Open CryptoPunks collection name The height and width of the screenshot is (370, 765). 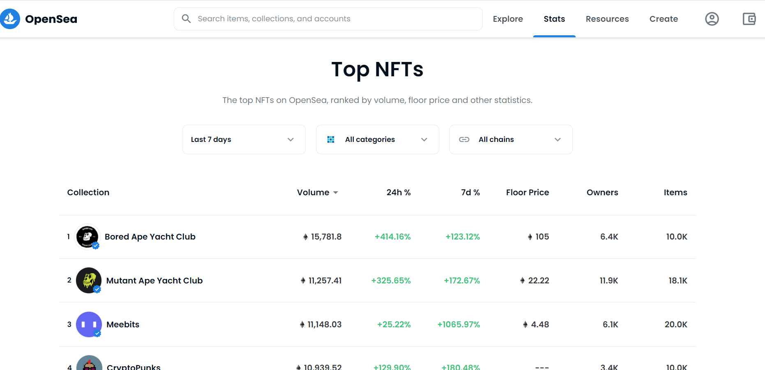[x=134, y=367]
